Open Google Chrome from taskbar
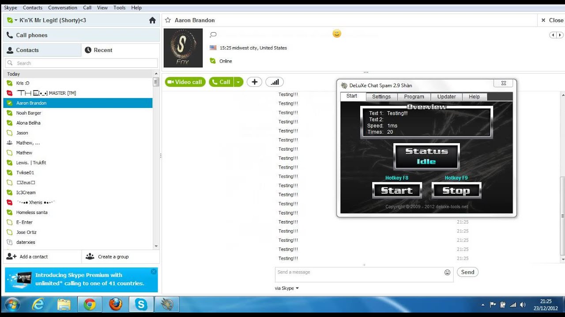 90,304
